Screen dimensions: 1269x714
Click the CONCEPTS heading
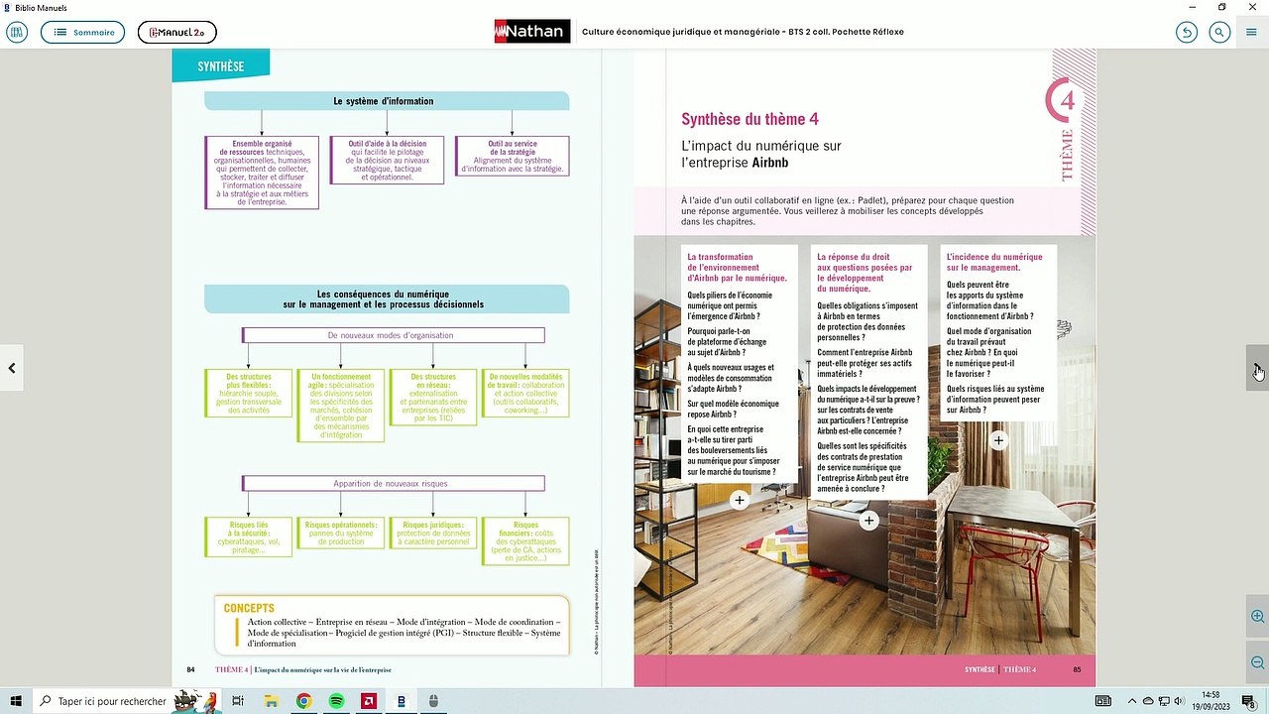[249, 608]
